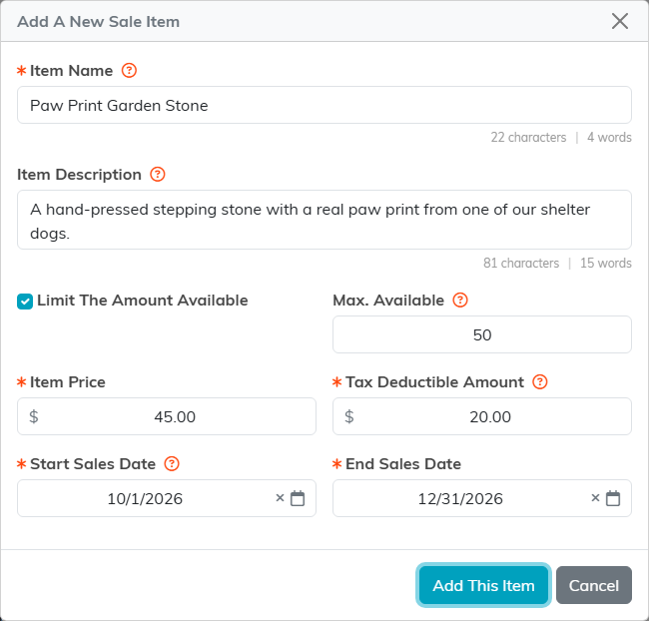This screenshot has width=649, height=621.
Task: Click the Item Name help icon
Action: tap(129, 70)
